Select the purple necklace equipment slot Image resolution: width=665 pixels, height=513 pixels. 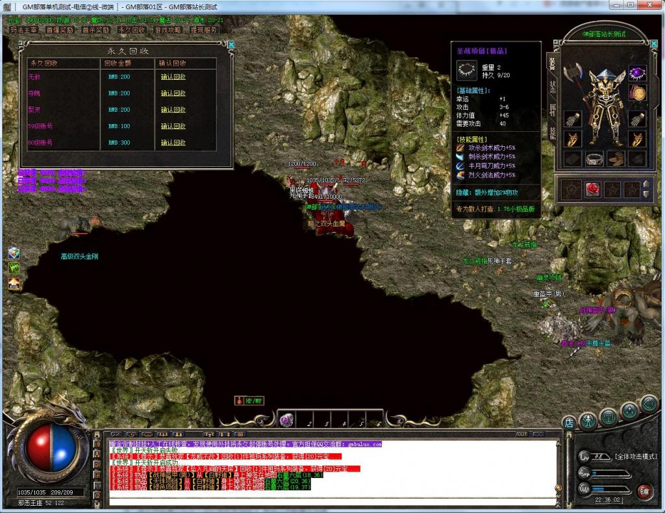pos(637,73)
